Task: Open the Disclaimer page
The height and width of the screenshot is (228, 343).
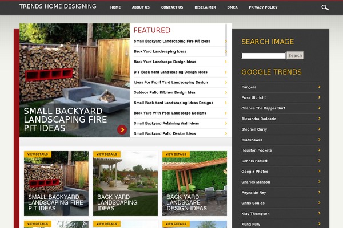Action: (205, 7)
